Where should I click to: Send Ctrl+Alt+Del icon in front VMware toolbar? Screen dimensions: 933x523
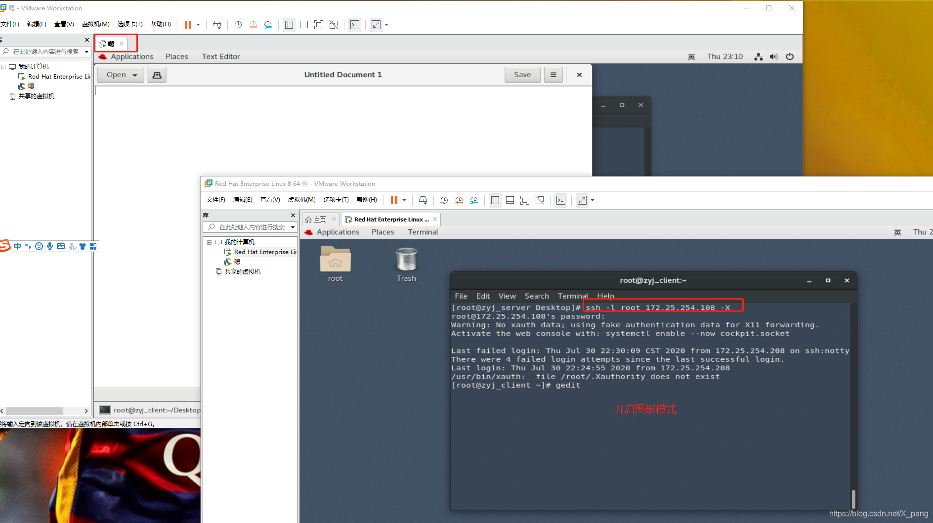(423, 200)
